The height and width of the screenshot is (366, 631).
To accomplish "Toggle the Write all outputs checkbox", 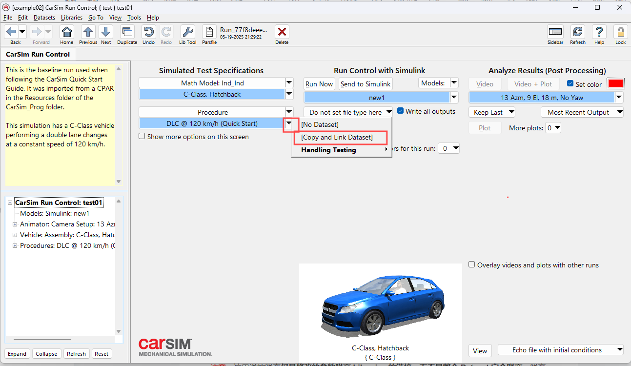I will (x=401, y=111).
